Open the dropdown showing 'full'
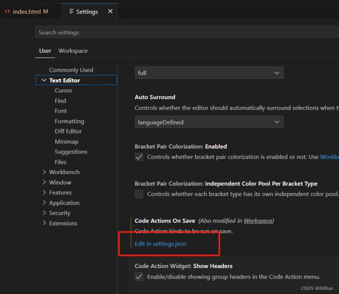 tap(209, 73)
